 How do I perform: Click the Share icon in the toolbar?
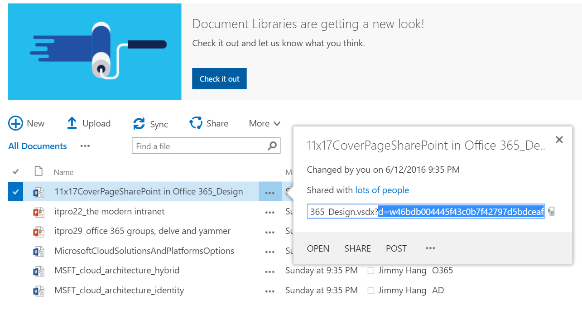[196, 123]
